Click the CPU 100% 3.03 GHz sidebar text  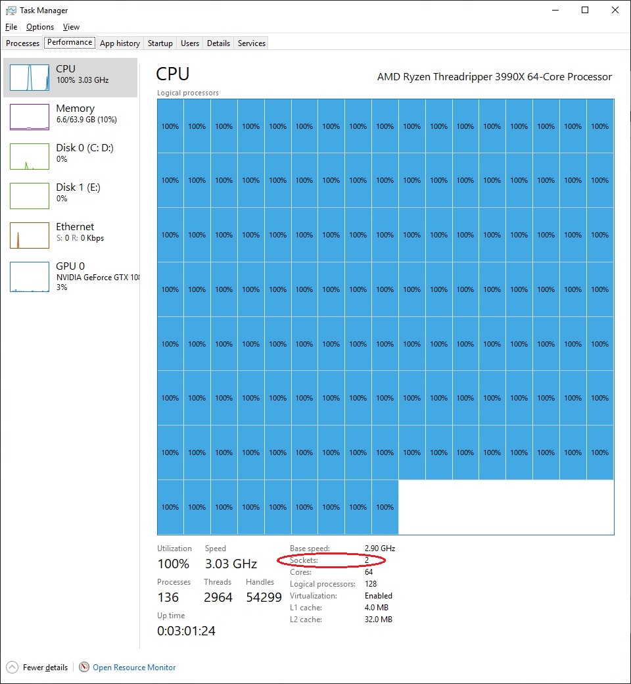pyautogui.click(x=82, y=80)
